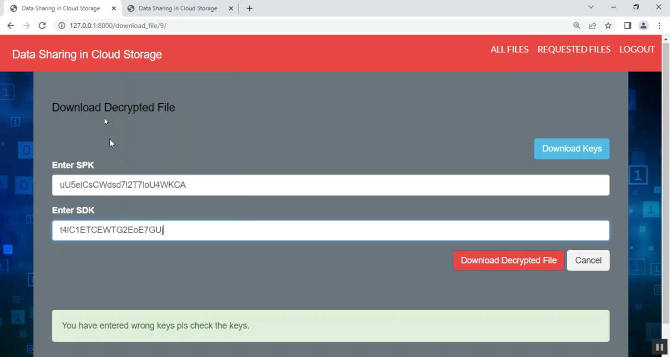Click the browser forward arrow

coord(26,25)
